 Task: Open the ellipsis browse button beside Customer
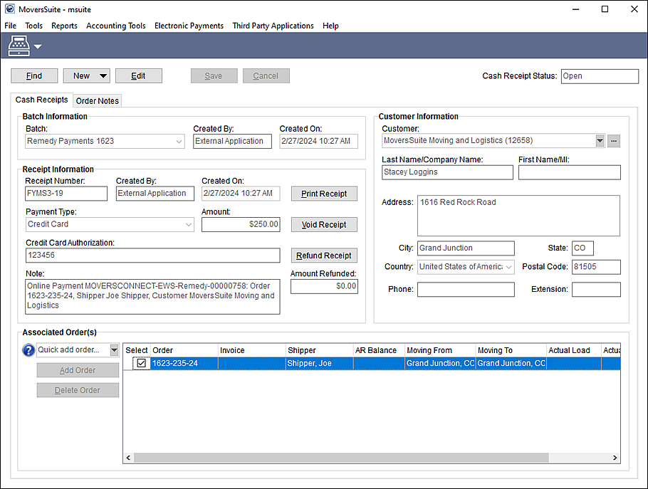pos(613,140)
